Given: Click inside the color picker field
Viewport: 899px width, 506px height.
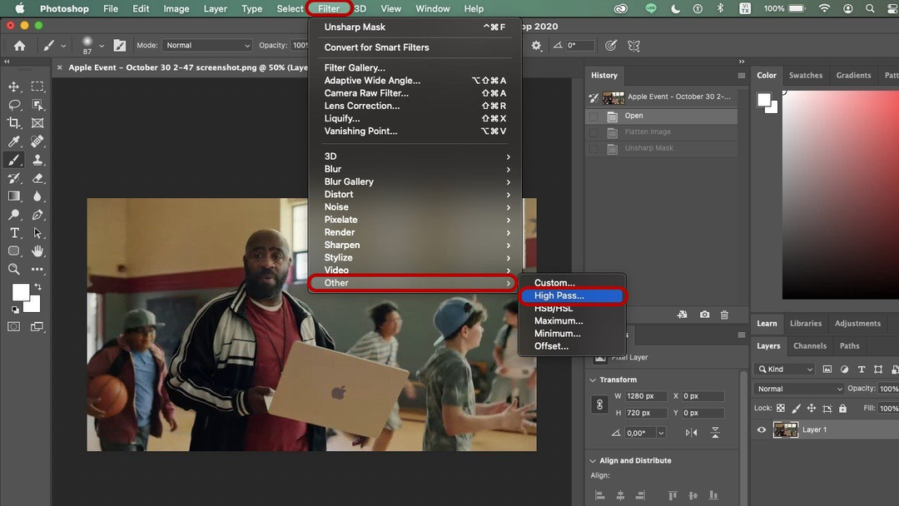Looking at the screenshot, I should (841, 191).
